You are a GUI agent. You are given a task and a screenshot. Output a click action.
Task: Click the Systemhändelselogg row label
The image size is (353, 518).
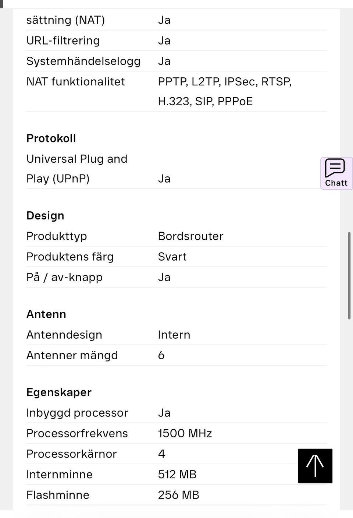83,61
